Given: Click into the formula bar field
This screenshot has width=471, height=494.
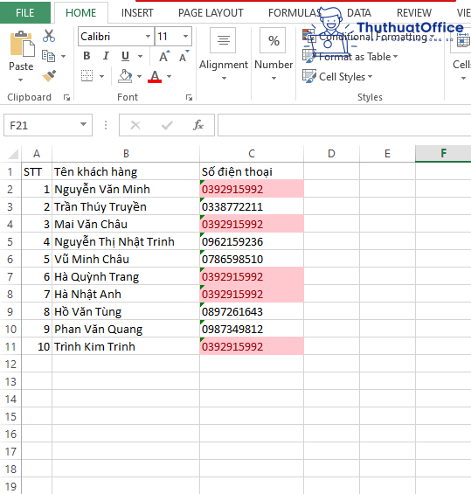Looking at the screenshot, I should coord(344,125).
